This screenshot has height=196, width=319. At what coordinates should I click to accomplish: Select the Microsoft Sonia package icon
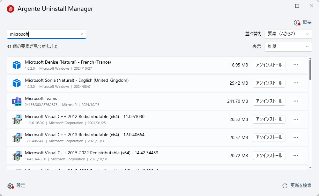pos(17,83)
